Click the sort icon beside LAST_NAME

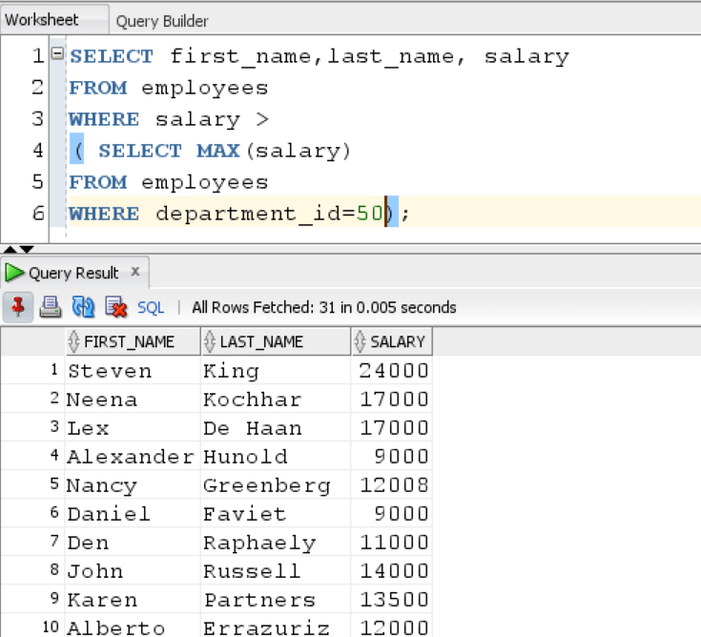tap(209, 342)
